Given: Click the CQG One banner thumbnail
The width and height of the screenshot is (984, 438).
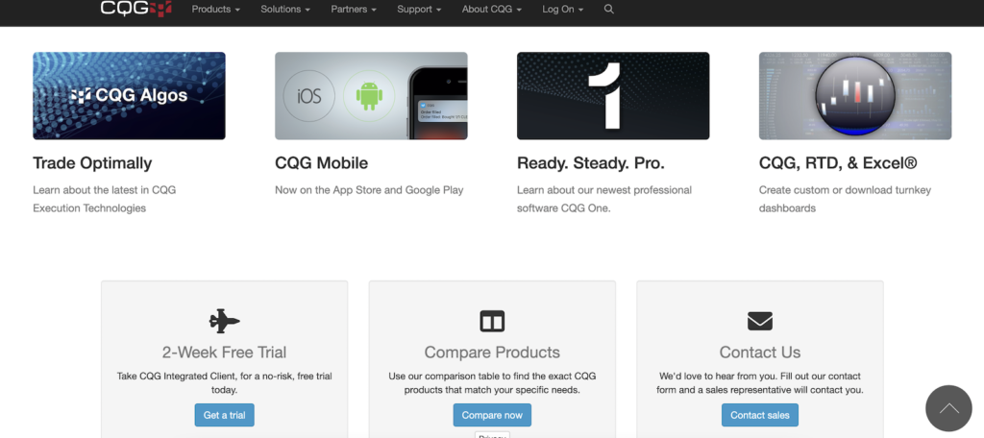Looking at the screenshot, I should (x=613, y=96).
